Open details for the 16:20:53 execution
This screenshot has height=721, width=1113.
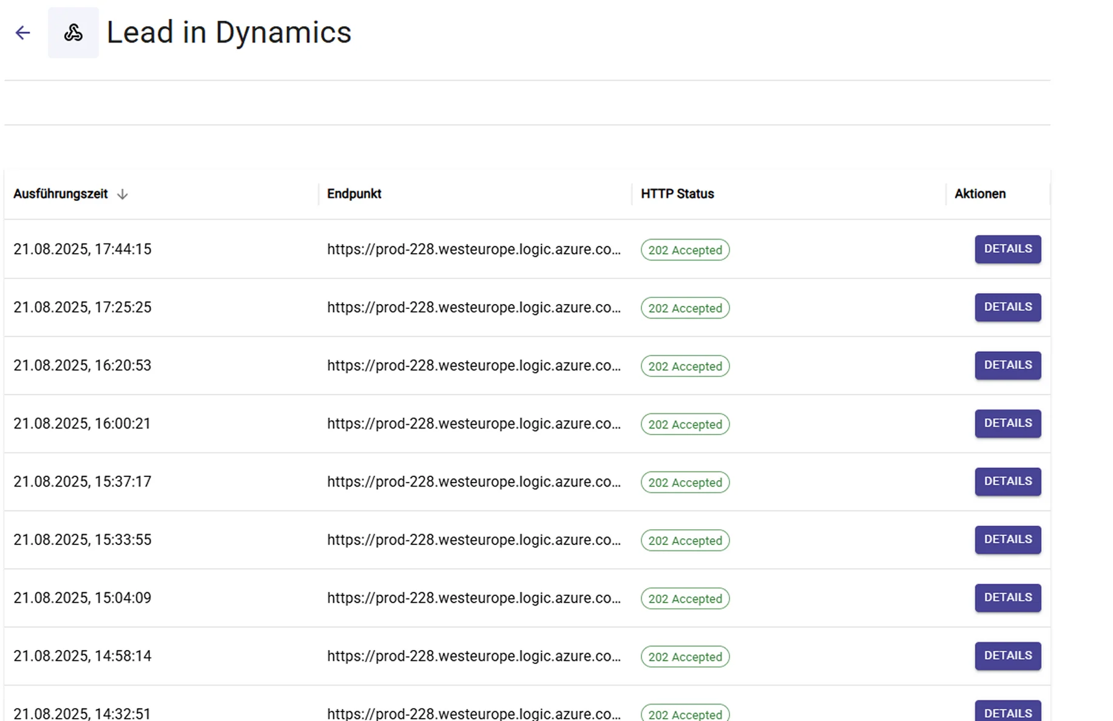click(x=1008, y=365)
